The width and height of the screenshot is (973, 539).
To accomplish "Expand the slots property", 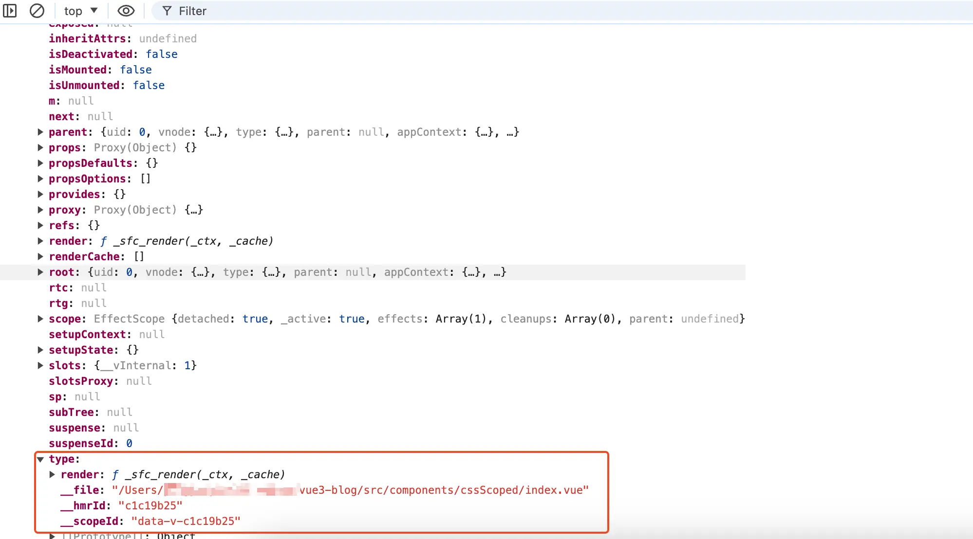I will pyautogui.click(x=40, y=365).
